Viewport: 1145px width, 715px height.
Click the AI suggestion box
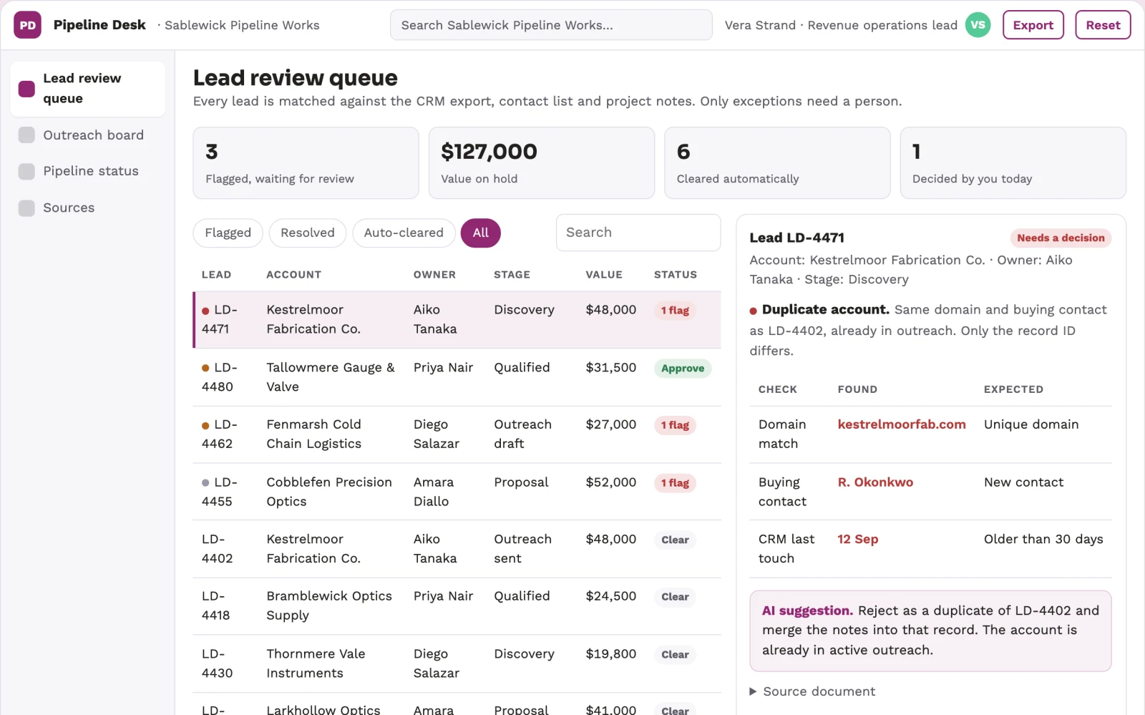[x=930, y=631]
